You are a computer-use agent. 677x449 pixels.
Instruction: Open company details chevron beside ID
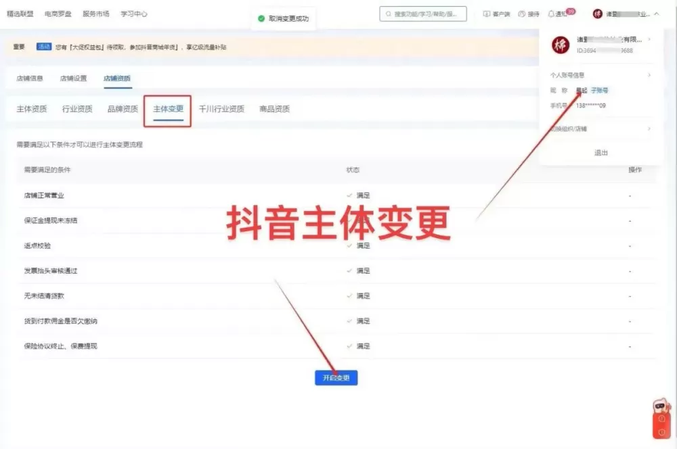tap(649, 39)
